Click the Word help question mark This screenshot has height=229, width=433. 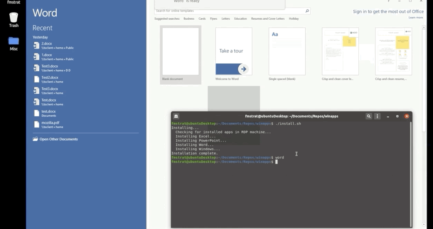[x=388, y=1]
